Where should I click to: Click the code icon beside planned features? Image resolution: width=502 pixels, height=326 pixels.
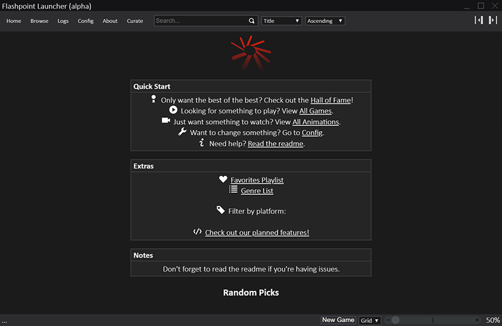197,231
